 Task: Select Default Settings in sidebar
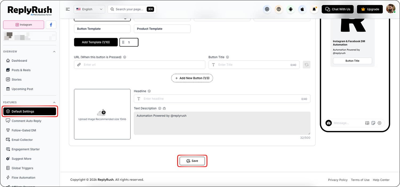click(30, 112)
